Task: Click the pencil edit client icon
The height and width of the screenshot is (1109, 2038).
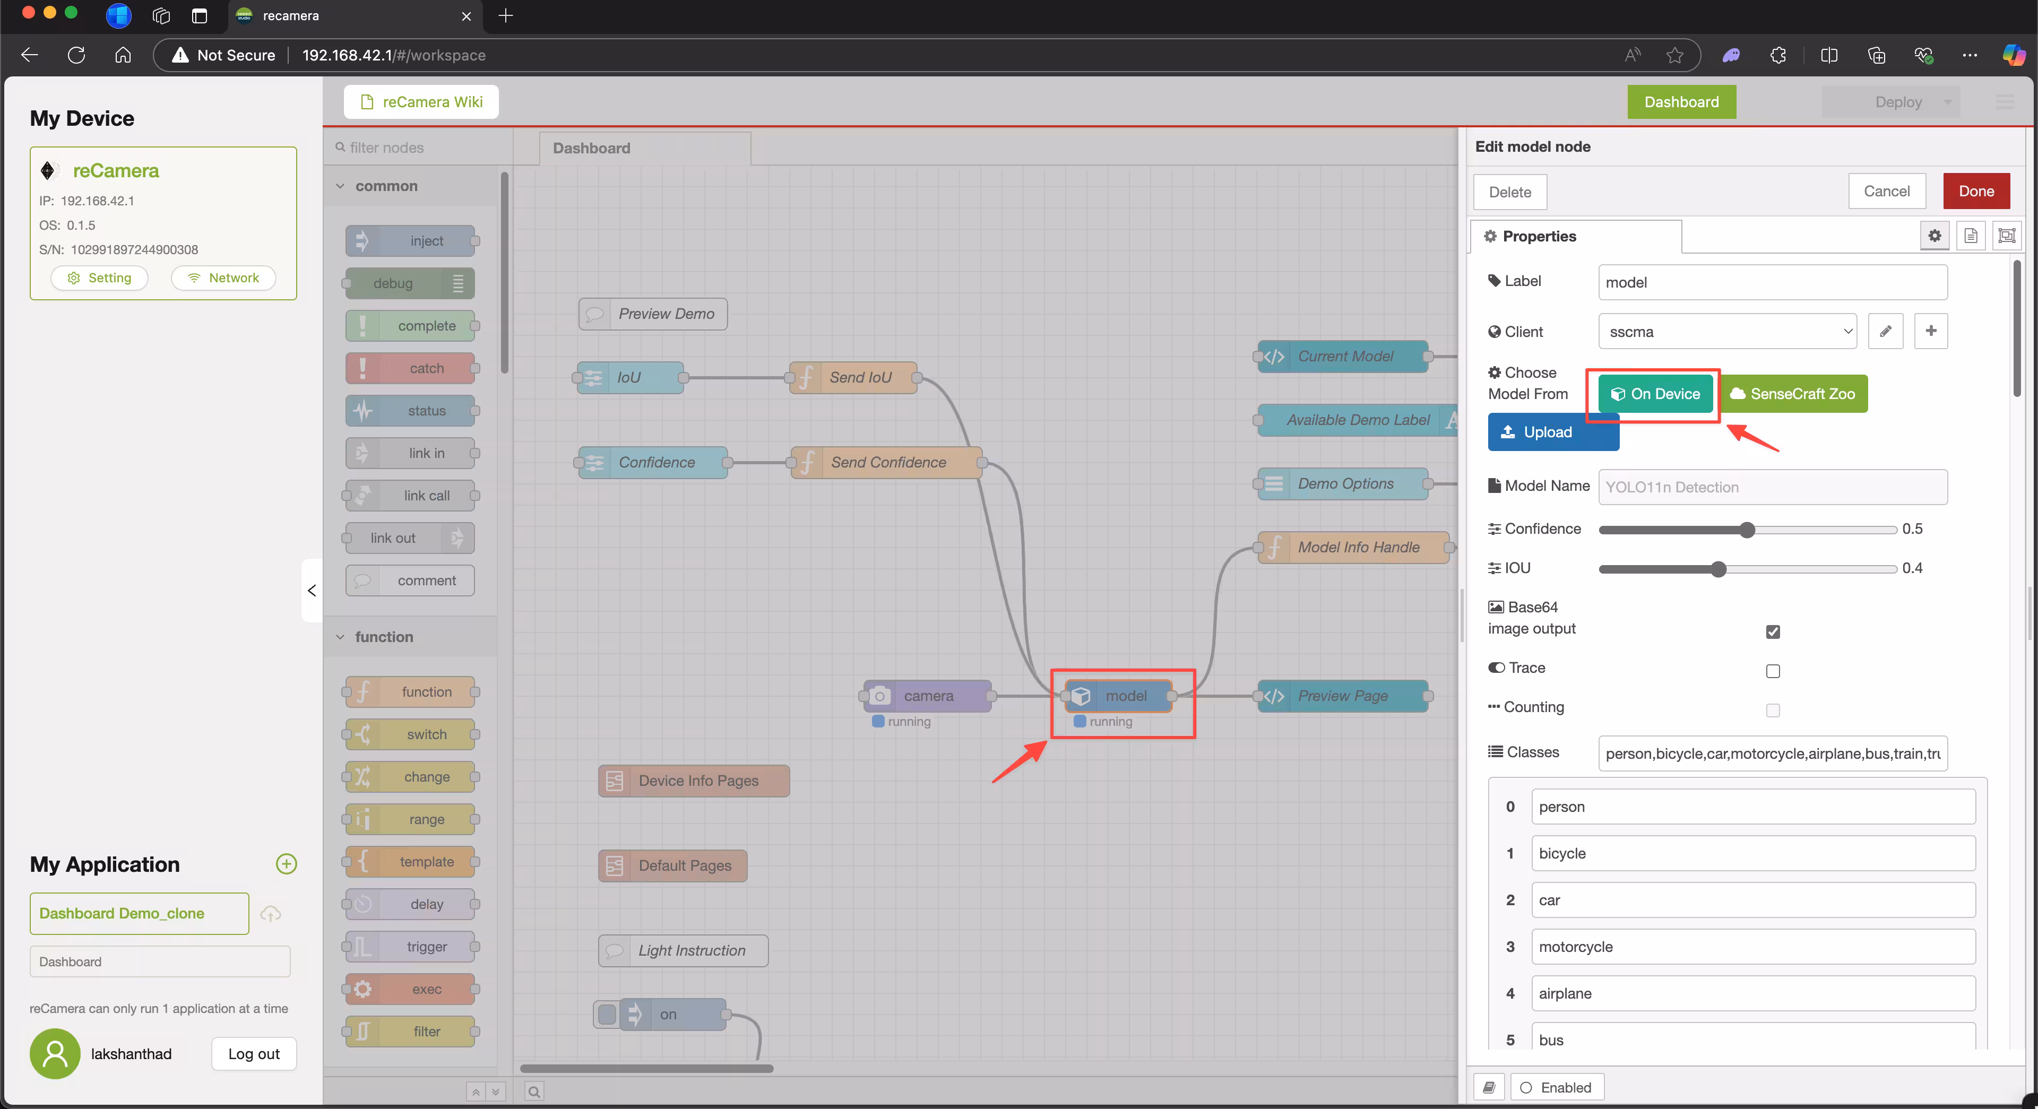Action: [x=1885, y=332]
